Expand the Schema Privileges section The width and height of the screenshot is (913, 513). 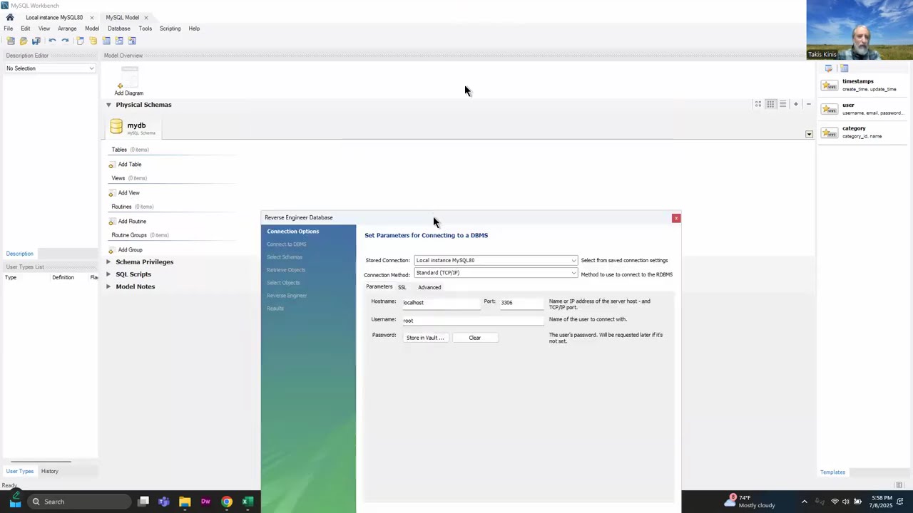coord(108,261)
